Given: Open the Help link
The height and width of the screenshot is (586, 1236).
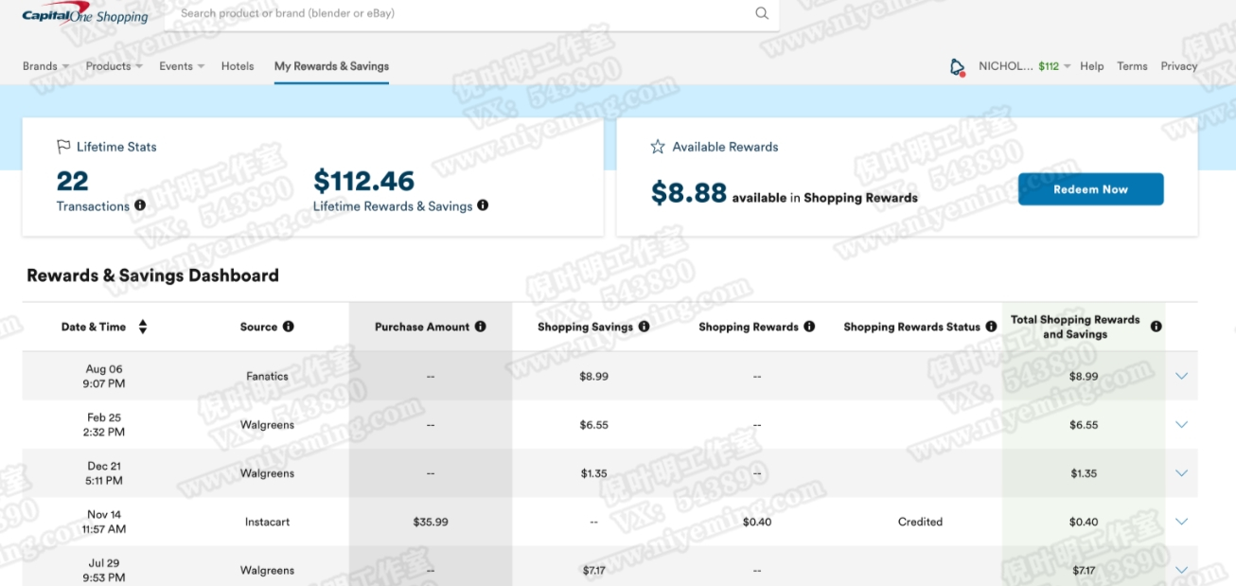Looking at the screenshot, I should [1092, 66].
